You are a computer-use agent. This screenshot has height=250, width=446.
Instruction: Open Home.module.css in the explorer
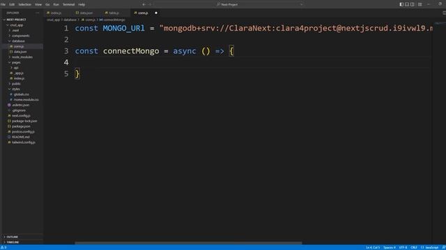pos(26,100)
